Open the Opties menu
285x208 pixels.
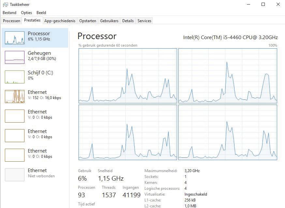point(26,13)
